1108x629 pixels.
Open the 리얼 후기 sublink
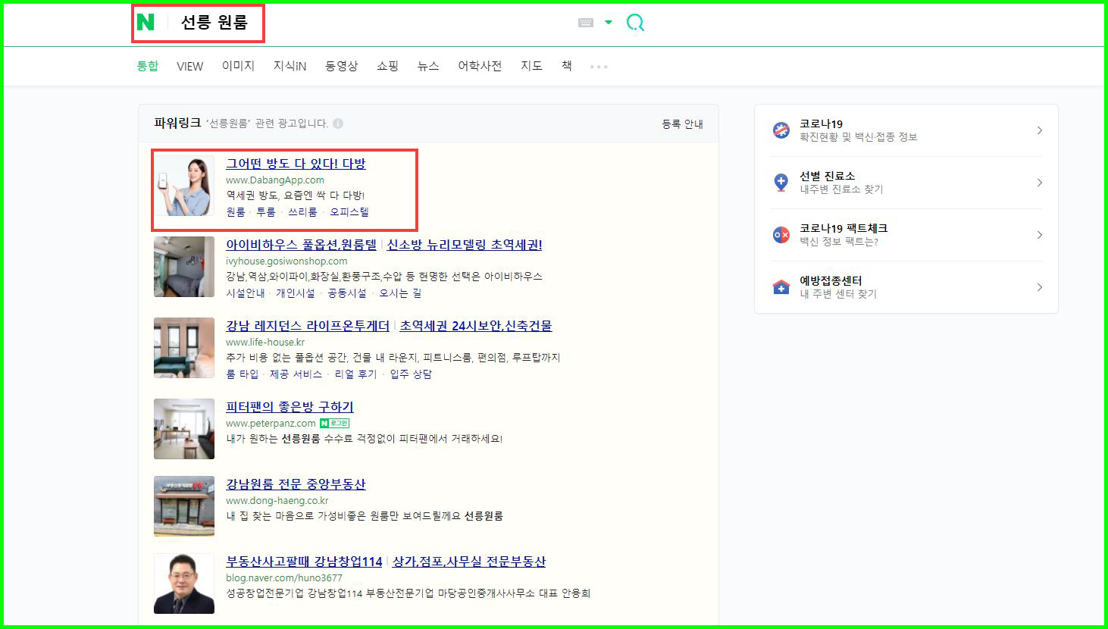[356, 374]
